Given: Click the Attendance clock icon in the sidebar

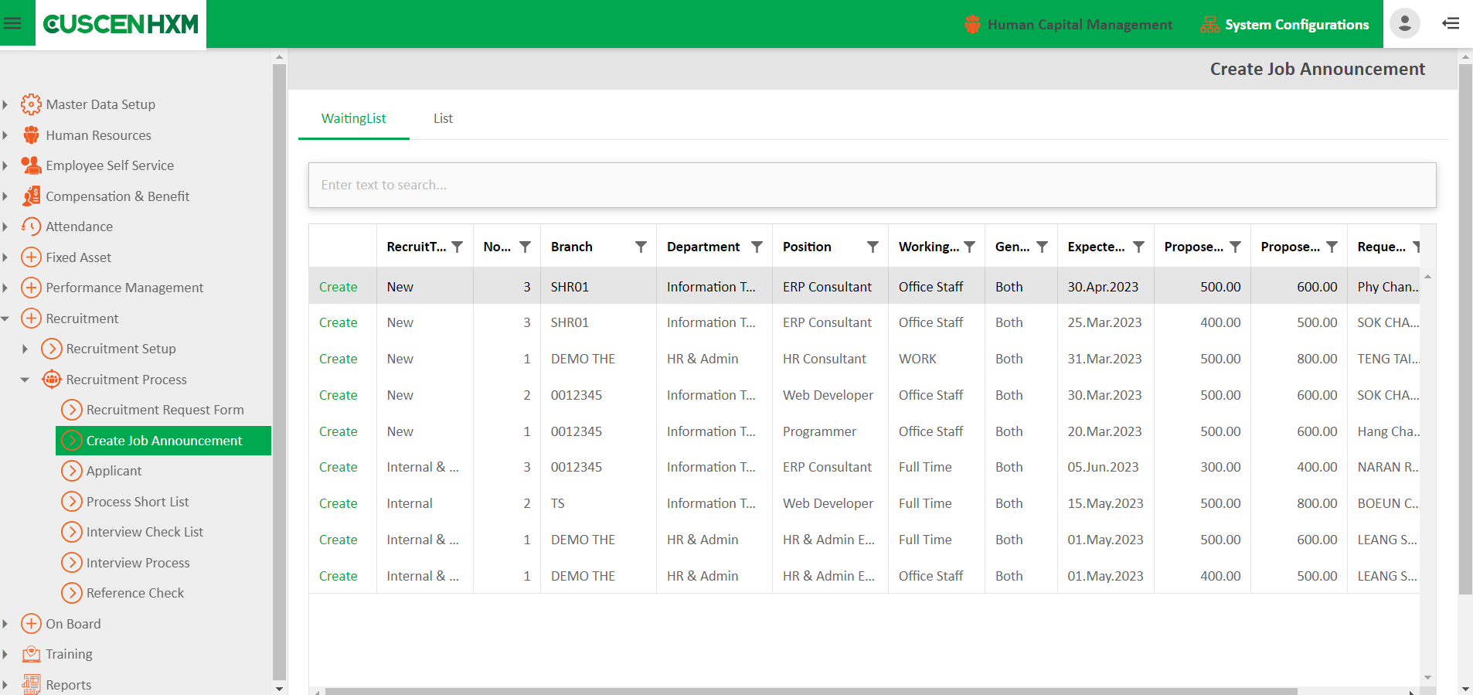Looking at the screenshot, I should [x=31, y=227].
